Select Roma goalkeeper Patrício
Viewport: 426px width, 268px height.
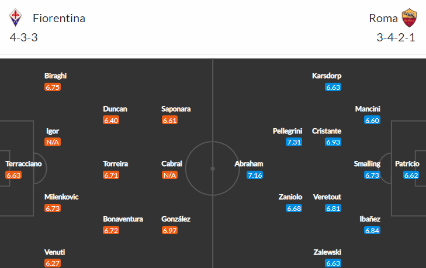coord(407,164)
